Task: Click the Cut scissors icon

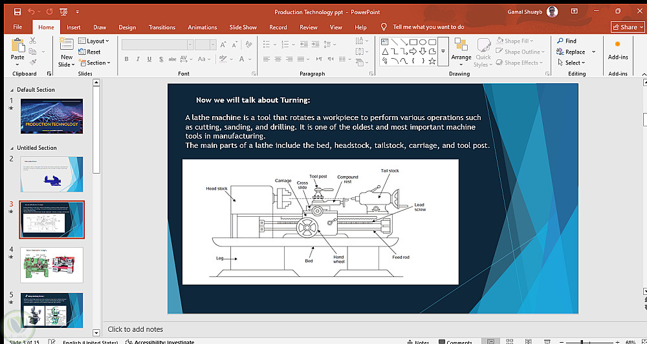Action: pyautogui.click(x=33, y=41)
